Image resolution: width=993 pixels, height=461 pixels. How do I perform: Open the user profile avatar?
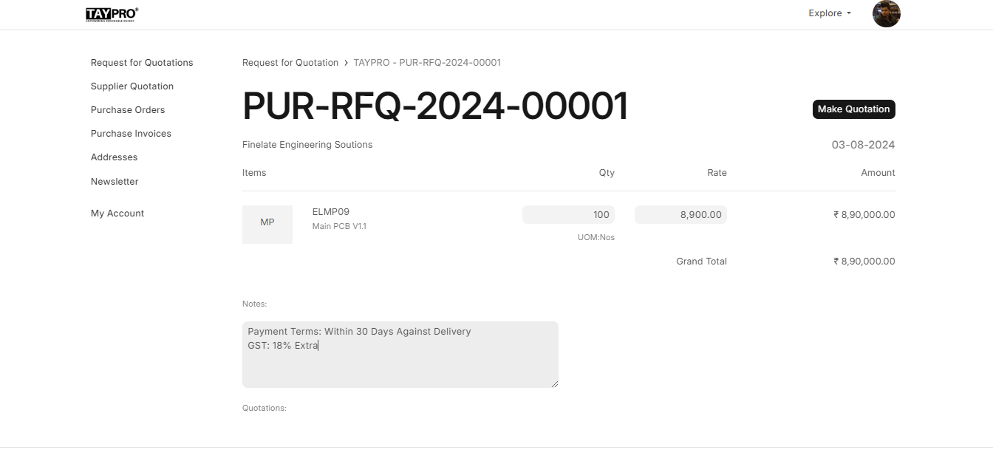coord(886,13)
